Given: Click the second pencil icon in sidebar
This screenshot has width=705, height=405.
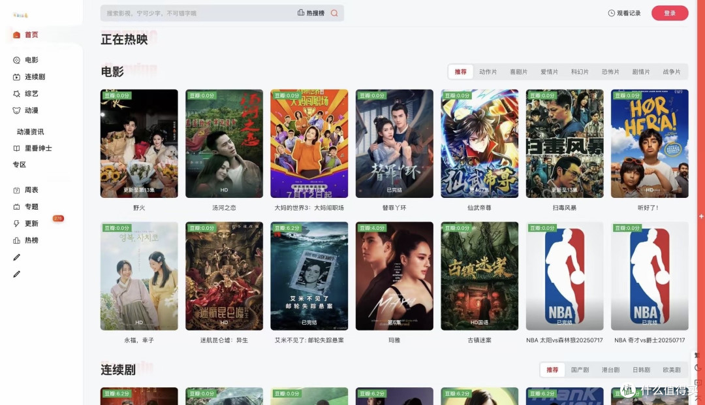Looking at the screenshot, I should 16,274.
